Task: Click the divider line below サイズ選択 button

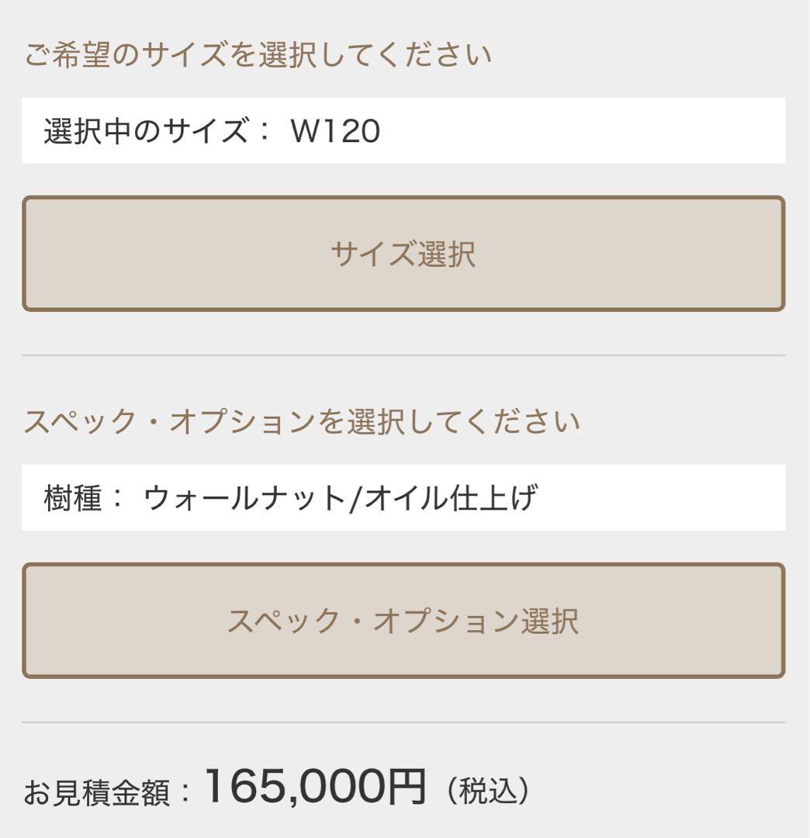Action: tap(403, 355)
